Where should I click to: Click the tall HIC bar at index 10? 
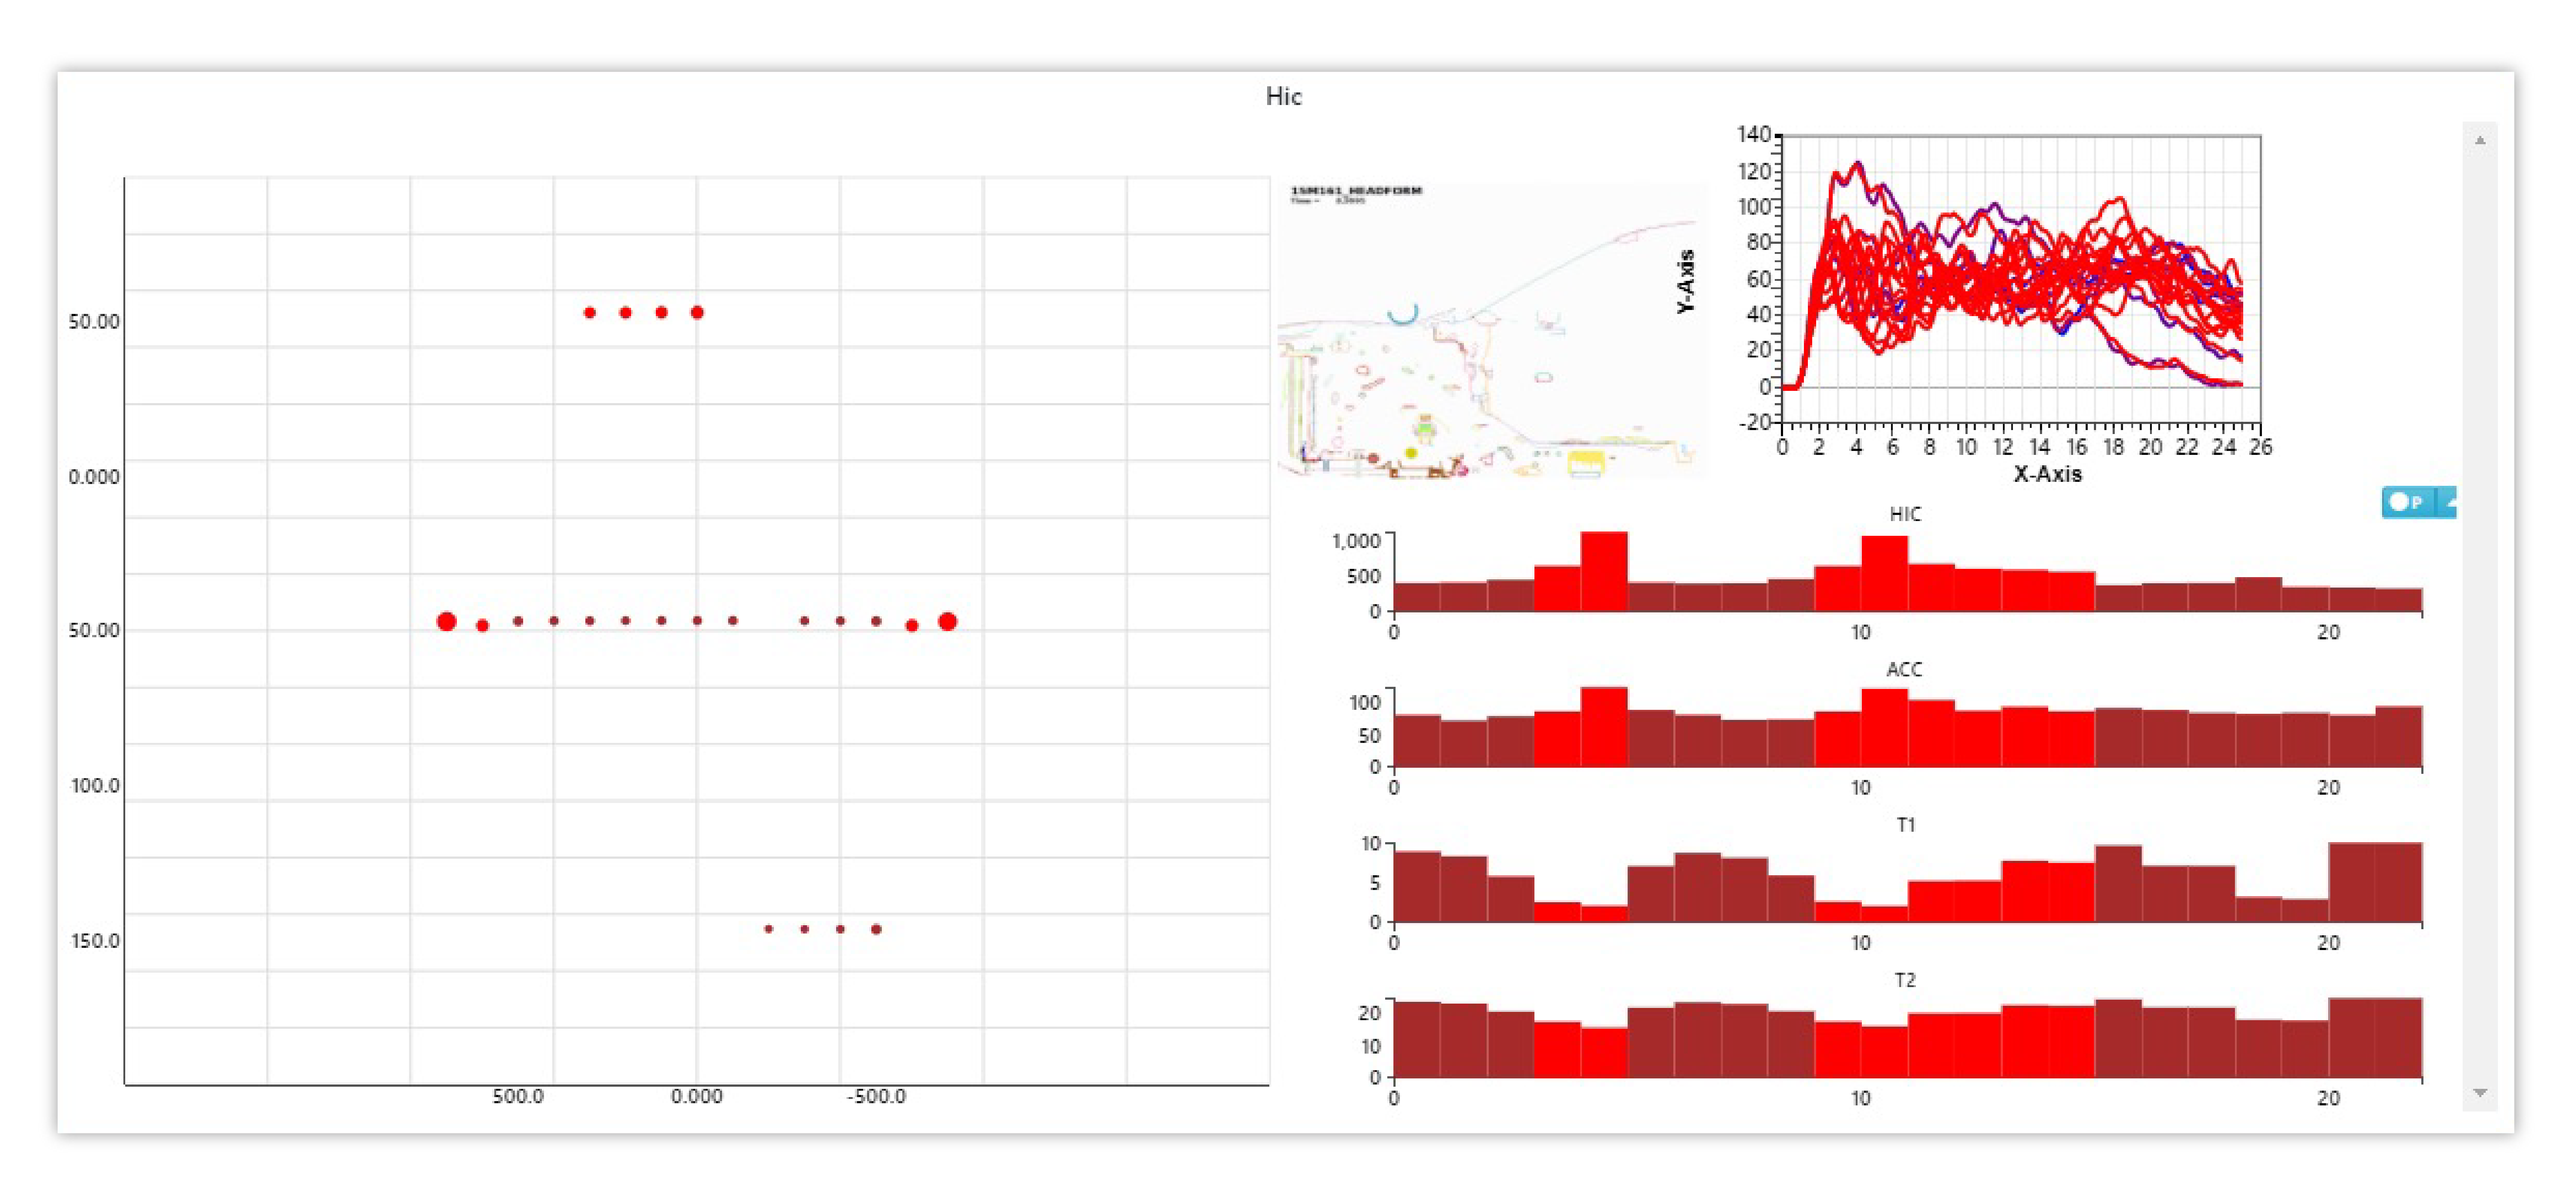tap(1884, 574)
